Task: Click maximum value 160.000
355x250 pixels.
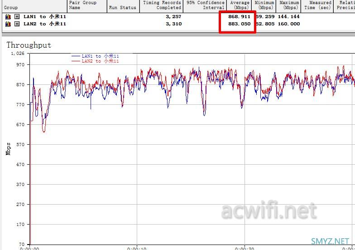Action: coord(289,24)
